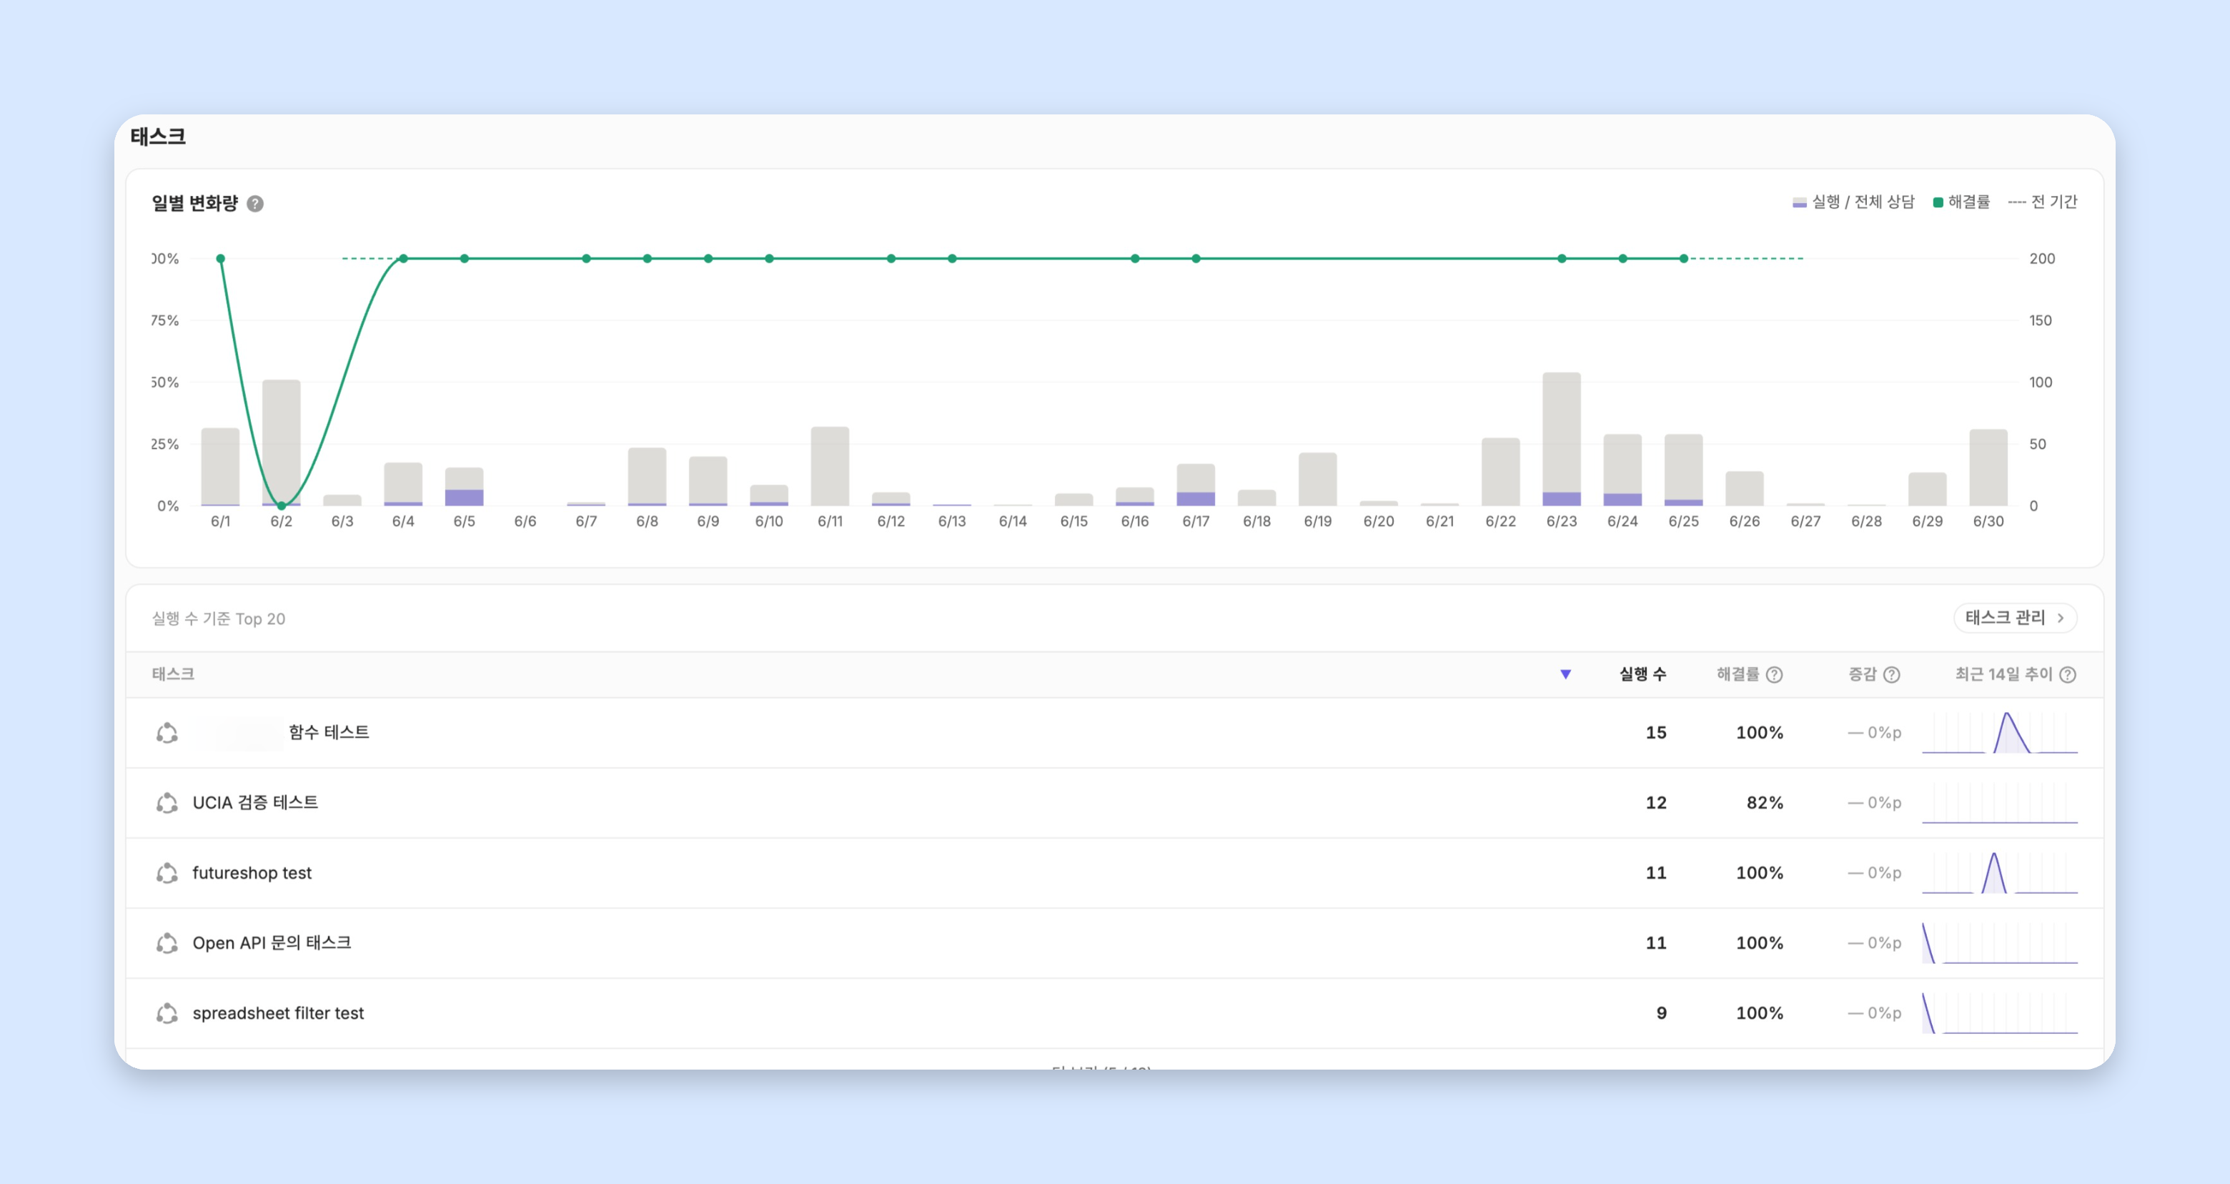Click the 14-day trend sparkline for 함수 테스트

point(1999,733)
